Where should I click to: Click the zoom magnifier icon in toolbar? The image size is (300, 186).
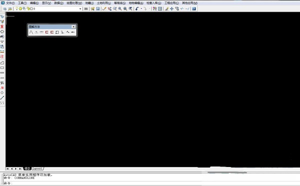pos(120,9)
